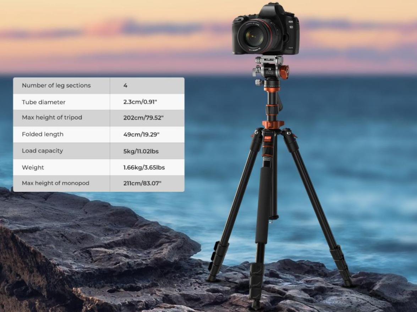This screenshot has width=417, height=312.
Task: Click the "Load capacity" row label
Action: pos(42,151)
